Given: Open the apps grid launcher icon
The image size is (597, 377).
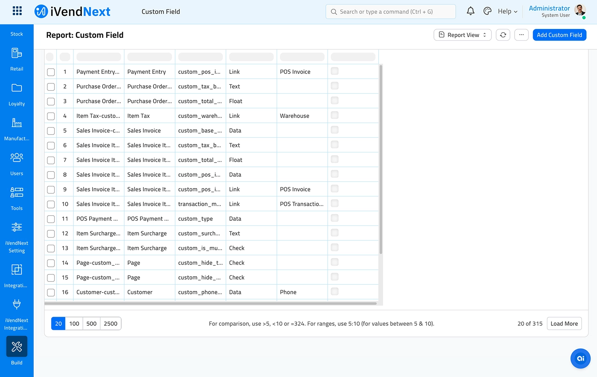Looking at the screenshot, I should 17,11.
